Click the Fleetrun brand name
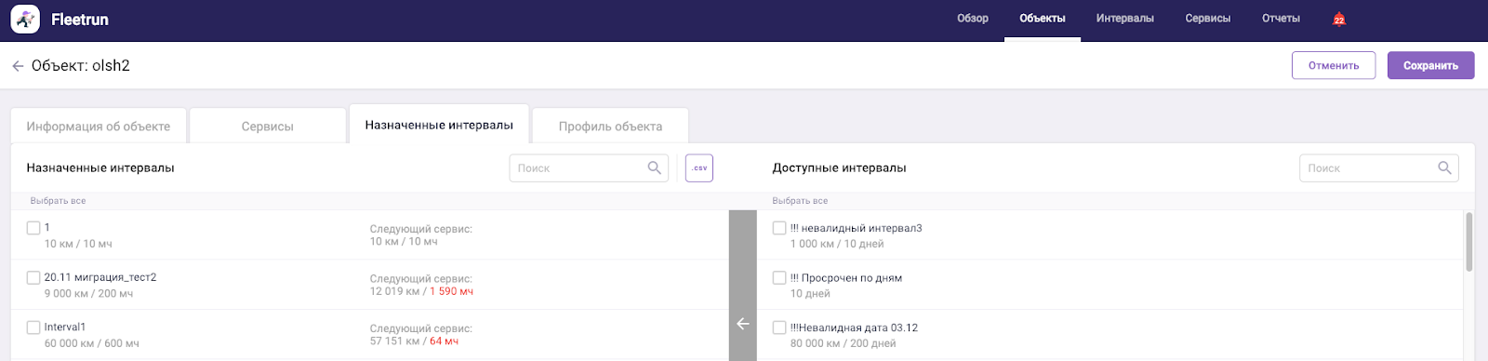 click(80, 20)
